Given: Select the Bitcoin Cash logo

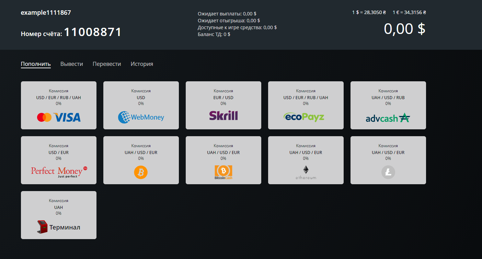Looking at the screenshot, I should pos(223,173).
